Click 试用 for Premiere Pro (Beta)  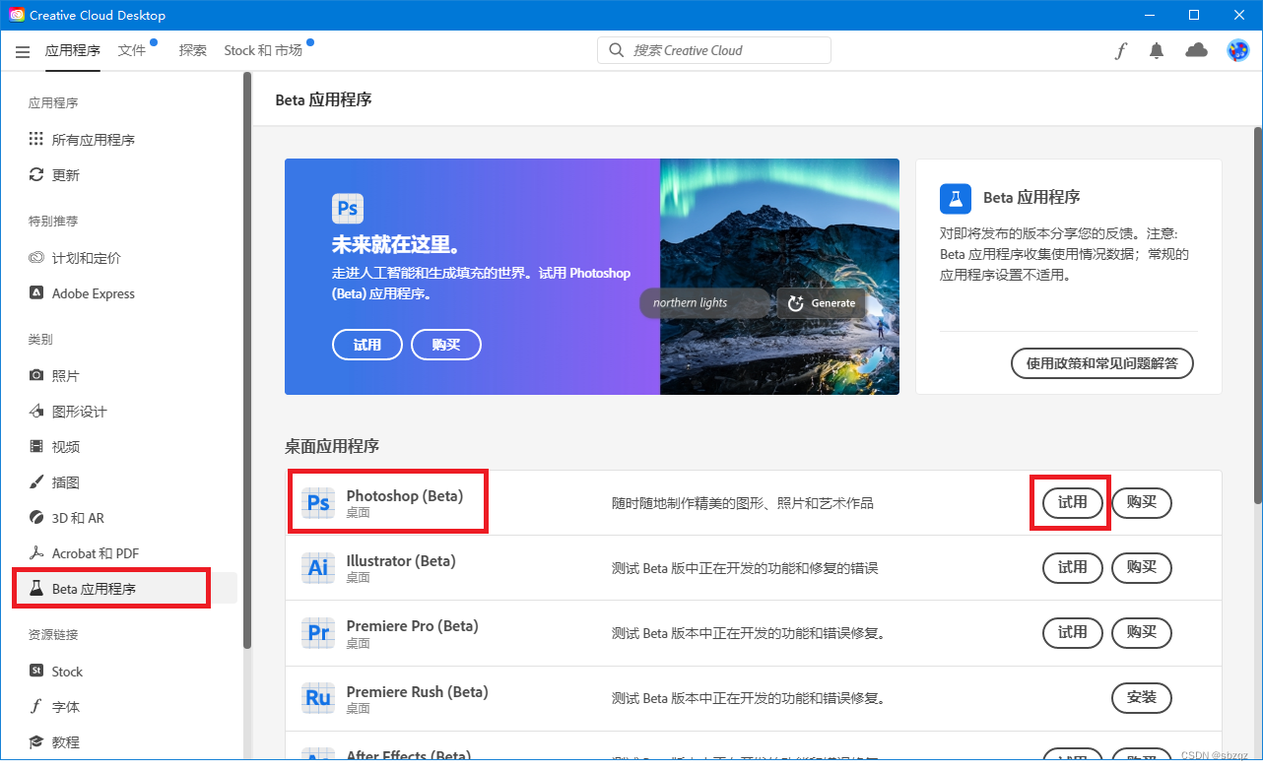tap(1073, 632)
